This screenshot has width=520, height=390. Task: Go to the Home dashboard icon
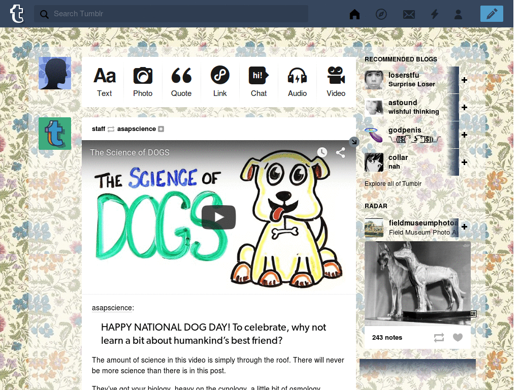[354, 14]
